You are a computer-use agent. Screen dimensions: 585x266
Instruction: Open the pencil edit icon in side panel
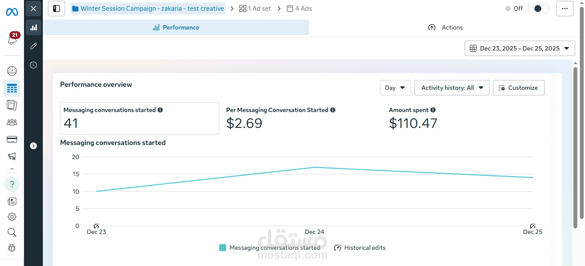pos(33,46)
